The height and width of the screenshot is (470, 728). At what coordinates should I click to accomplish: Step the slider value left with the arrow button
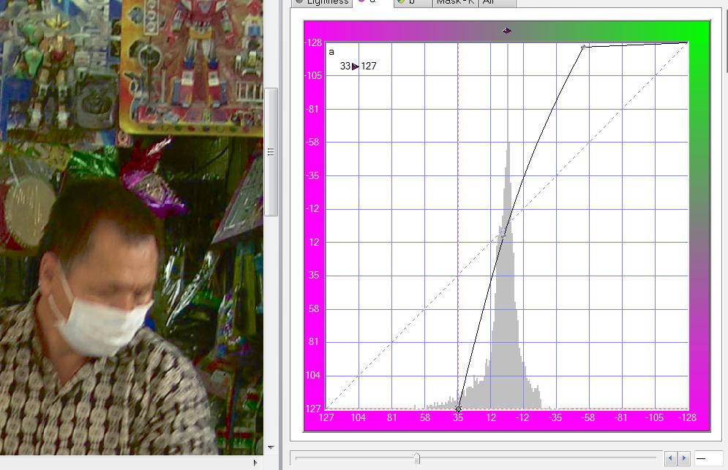(x=670, y=458)
